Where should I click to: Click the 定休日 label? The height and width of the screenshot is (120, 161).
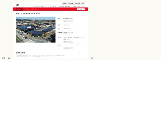pos(59,38)
